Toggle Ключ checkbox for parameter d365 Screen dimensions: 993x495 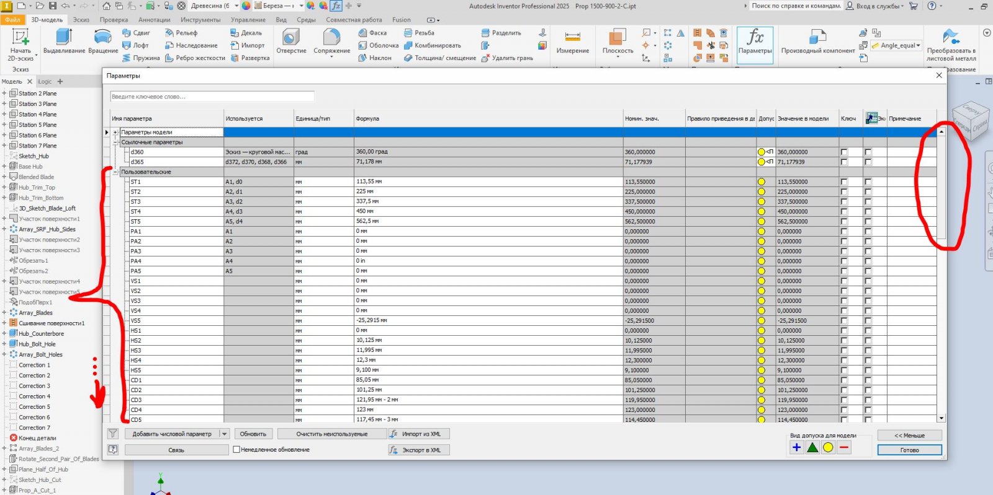844,162
